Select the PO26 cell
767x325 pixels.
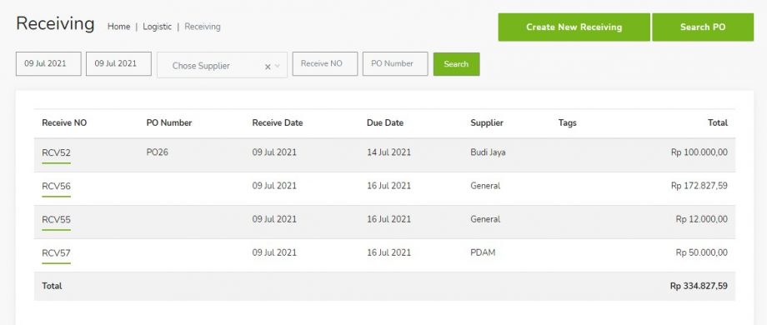coord(157,152)
